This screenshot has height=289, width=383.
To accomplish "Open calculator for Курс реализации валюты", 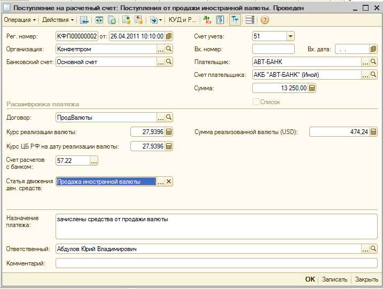I will pos(169,132).
